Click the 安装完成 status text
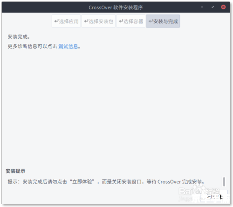Image resolution: width=233 pixels, height=207 pixels. pos(19,37)
